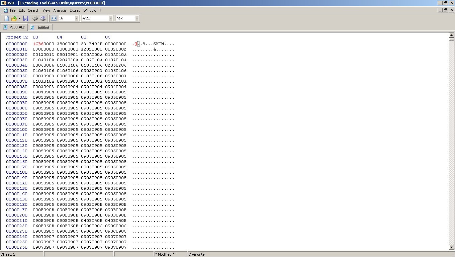Select hex group 02060206
Image resolution: width=455 pixels, height=257 pixels.
(116, 65)
